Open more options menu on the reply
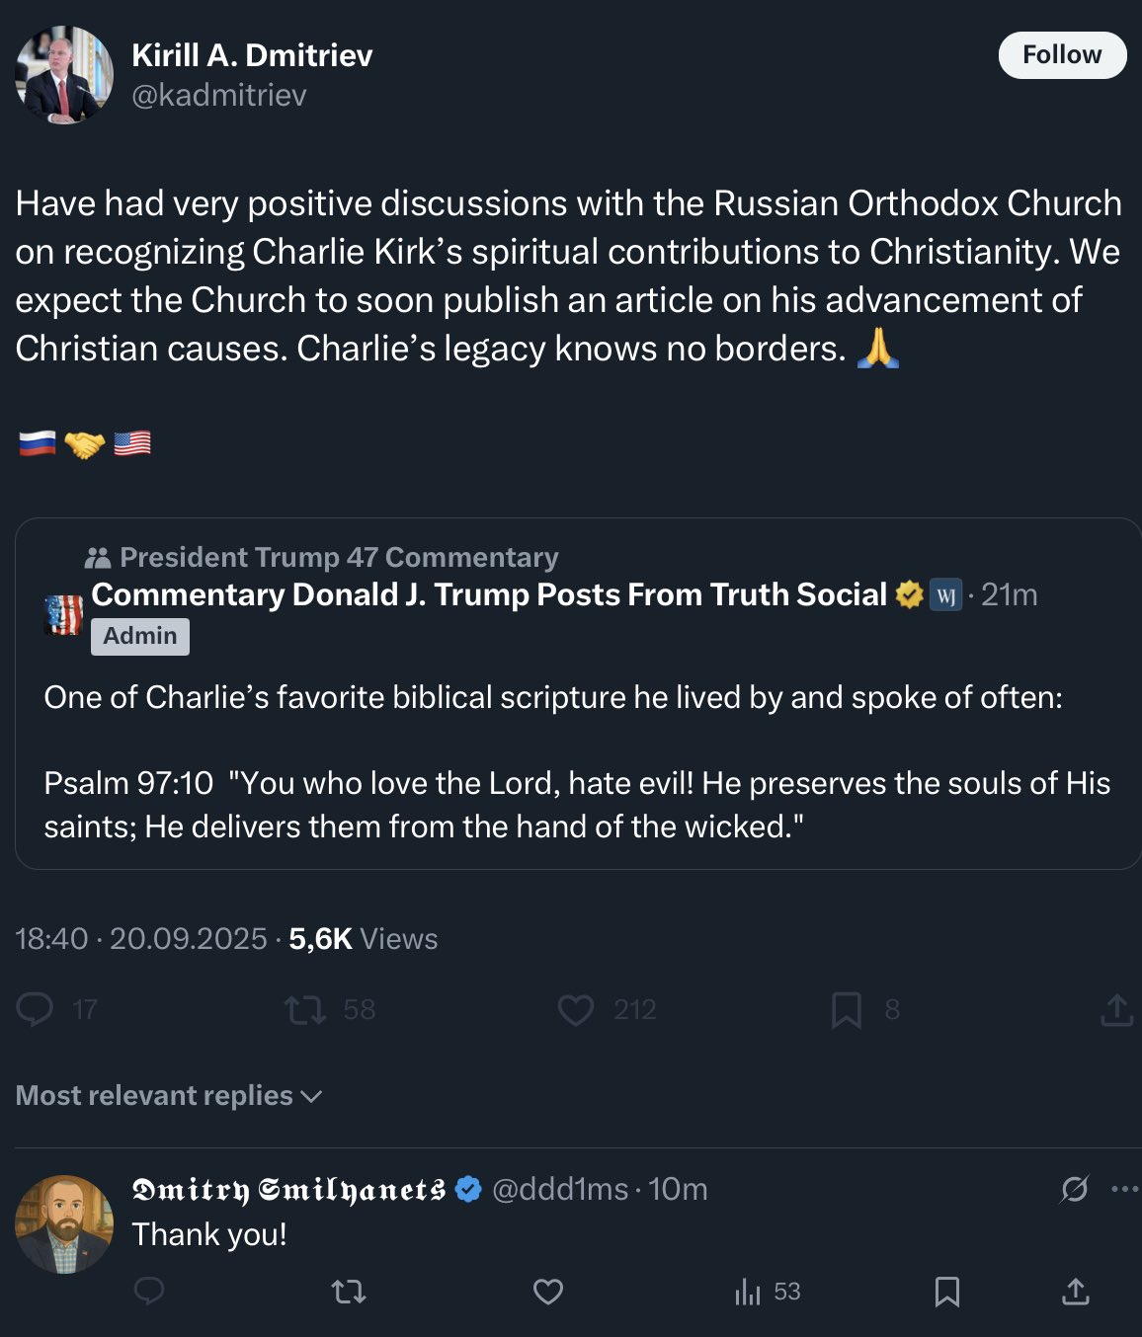 pyautogui.click(x=1125, y=1189)
